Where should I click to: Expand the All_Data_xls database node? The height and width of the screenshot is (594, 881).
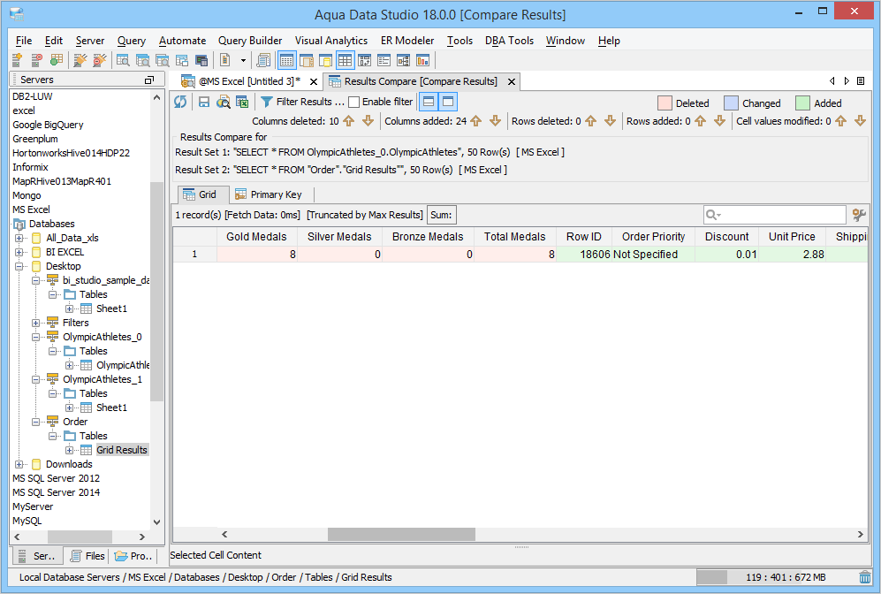(x=19, y=238)
